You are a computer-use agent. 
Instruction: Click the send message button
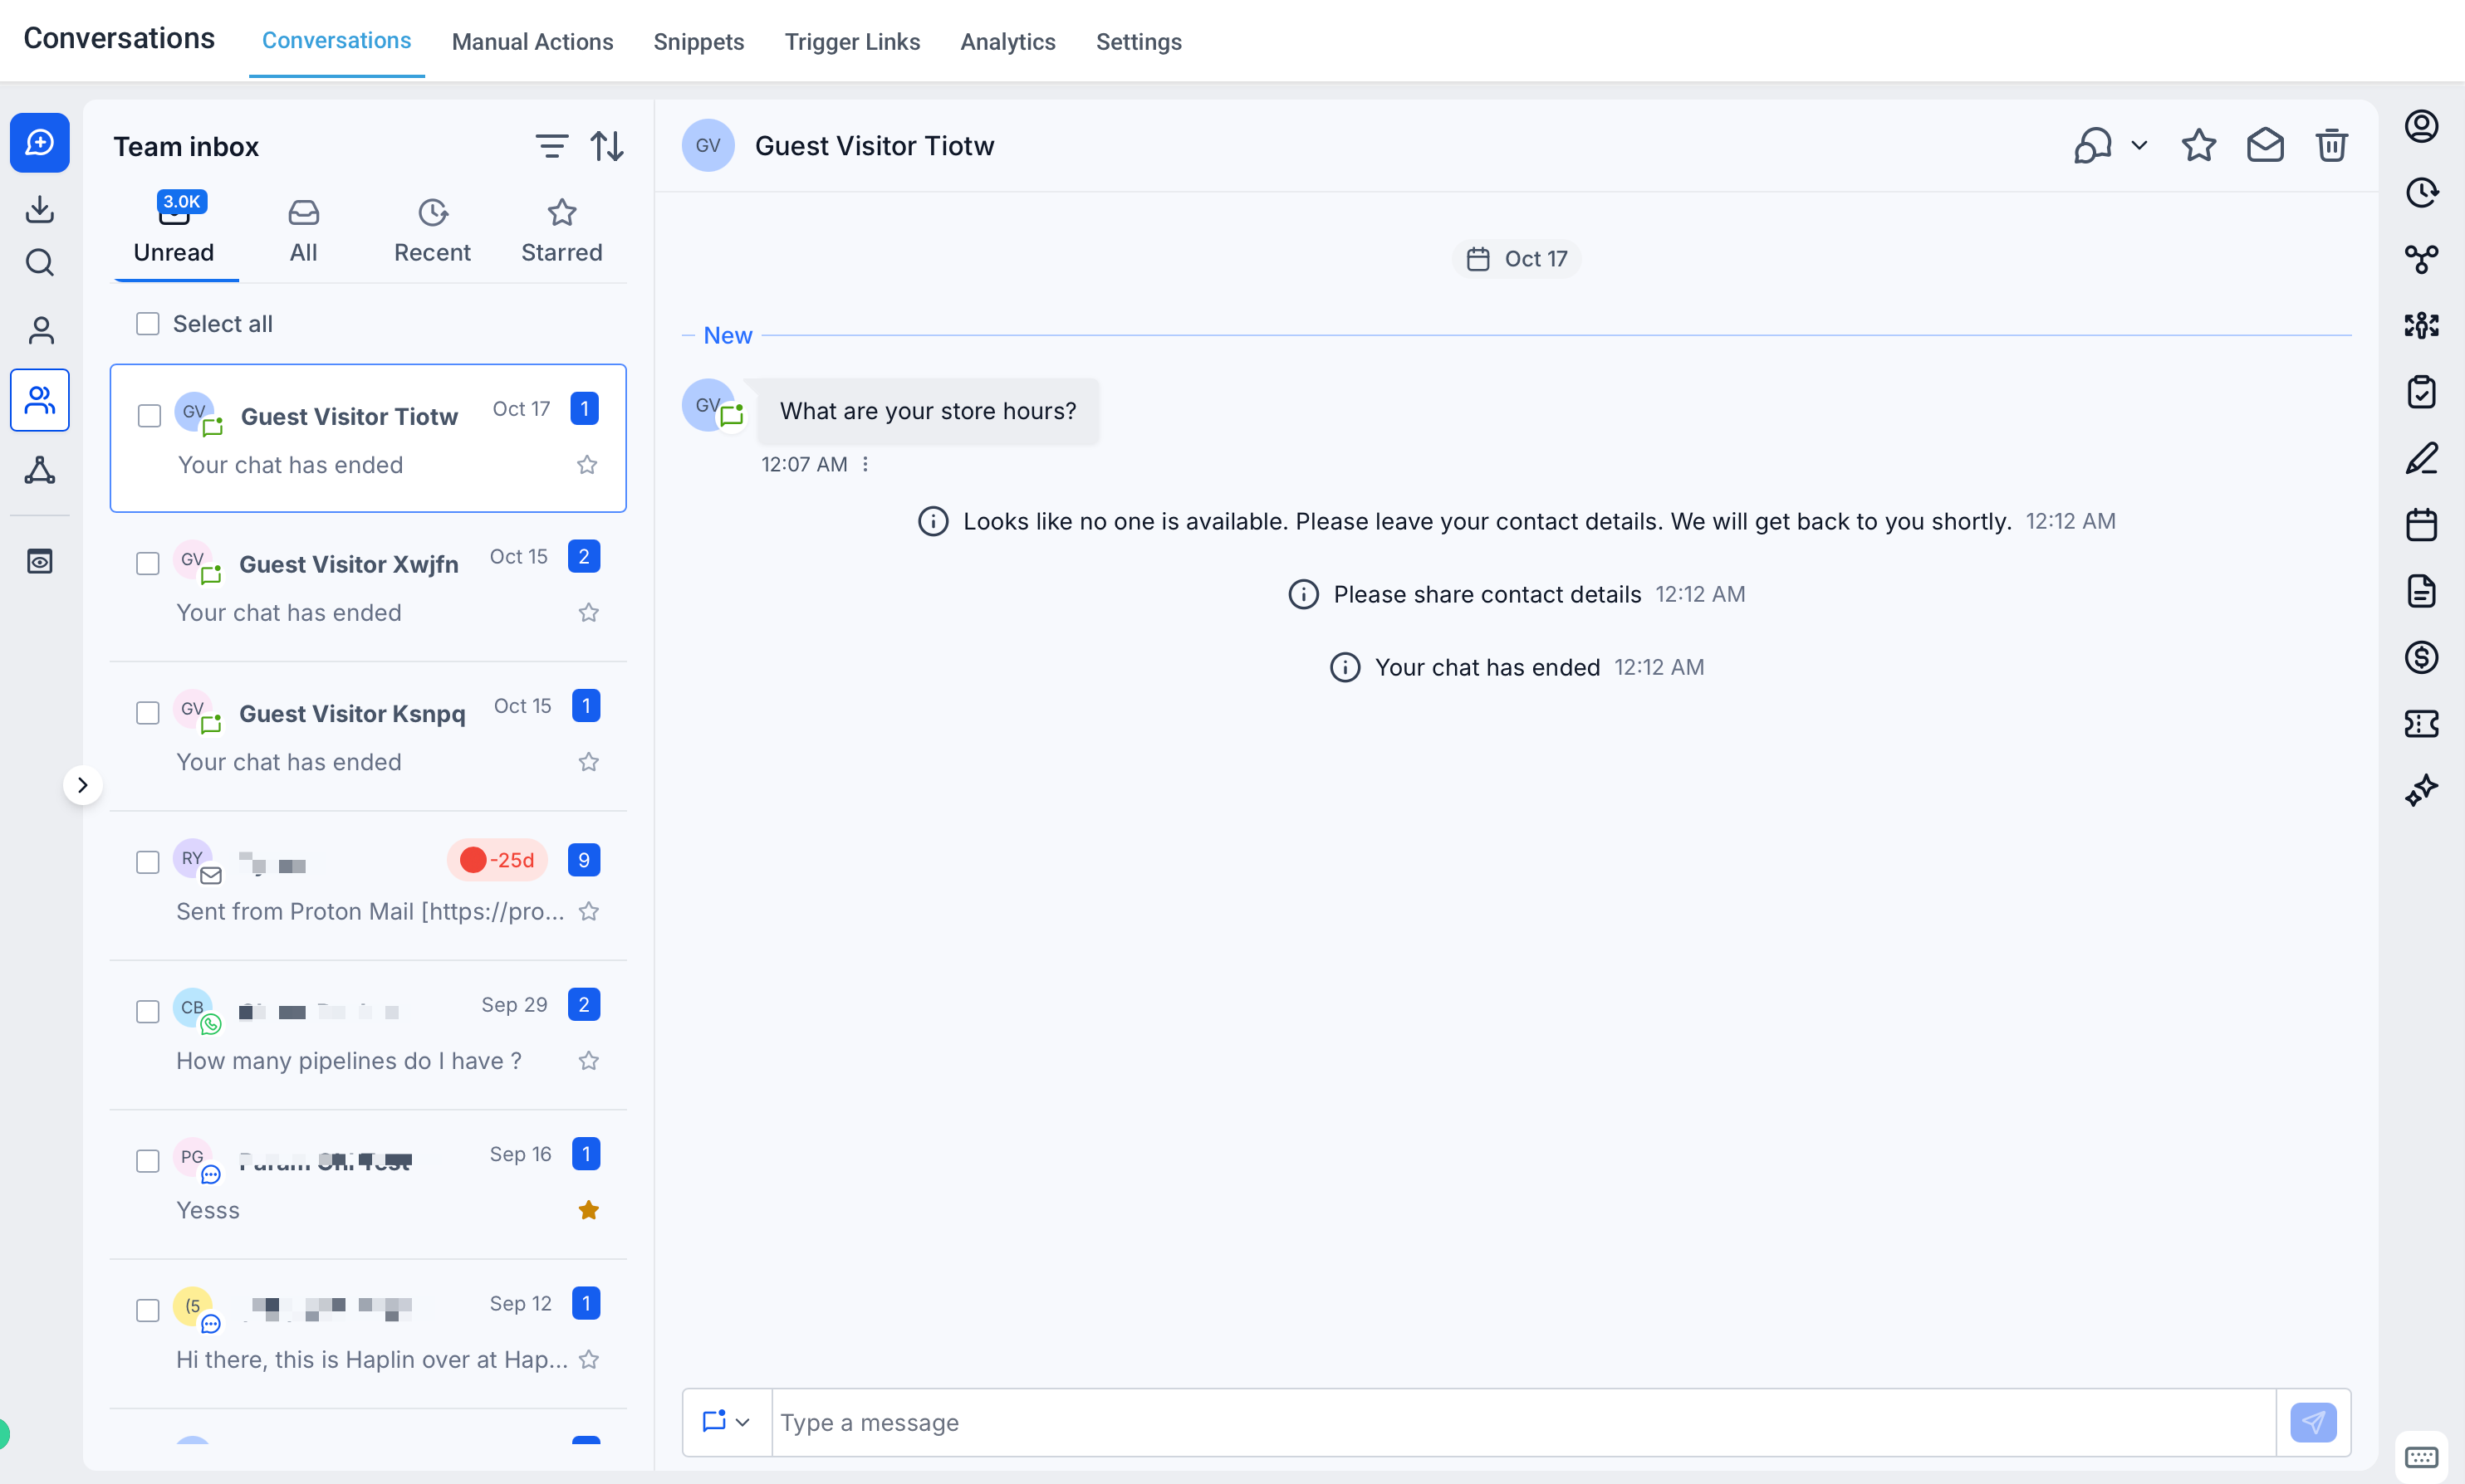coord(2313,1422)
